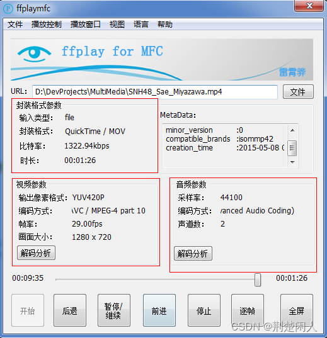Open the 语言 menu

click(141, 25)
